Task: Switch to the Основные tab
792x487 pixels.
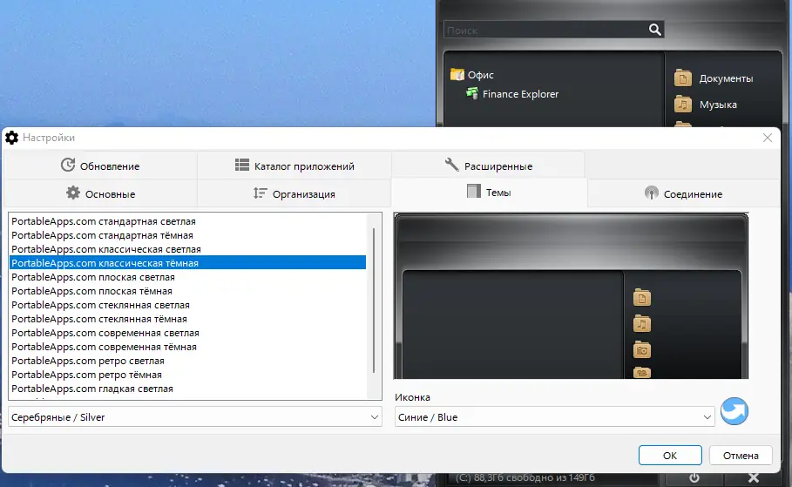Action: [x=100, y=193]
